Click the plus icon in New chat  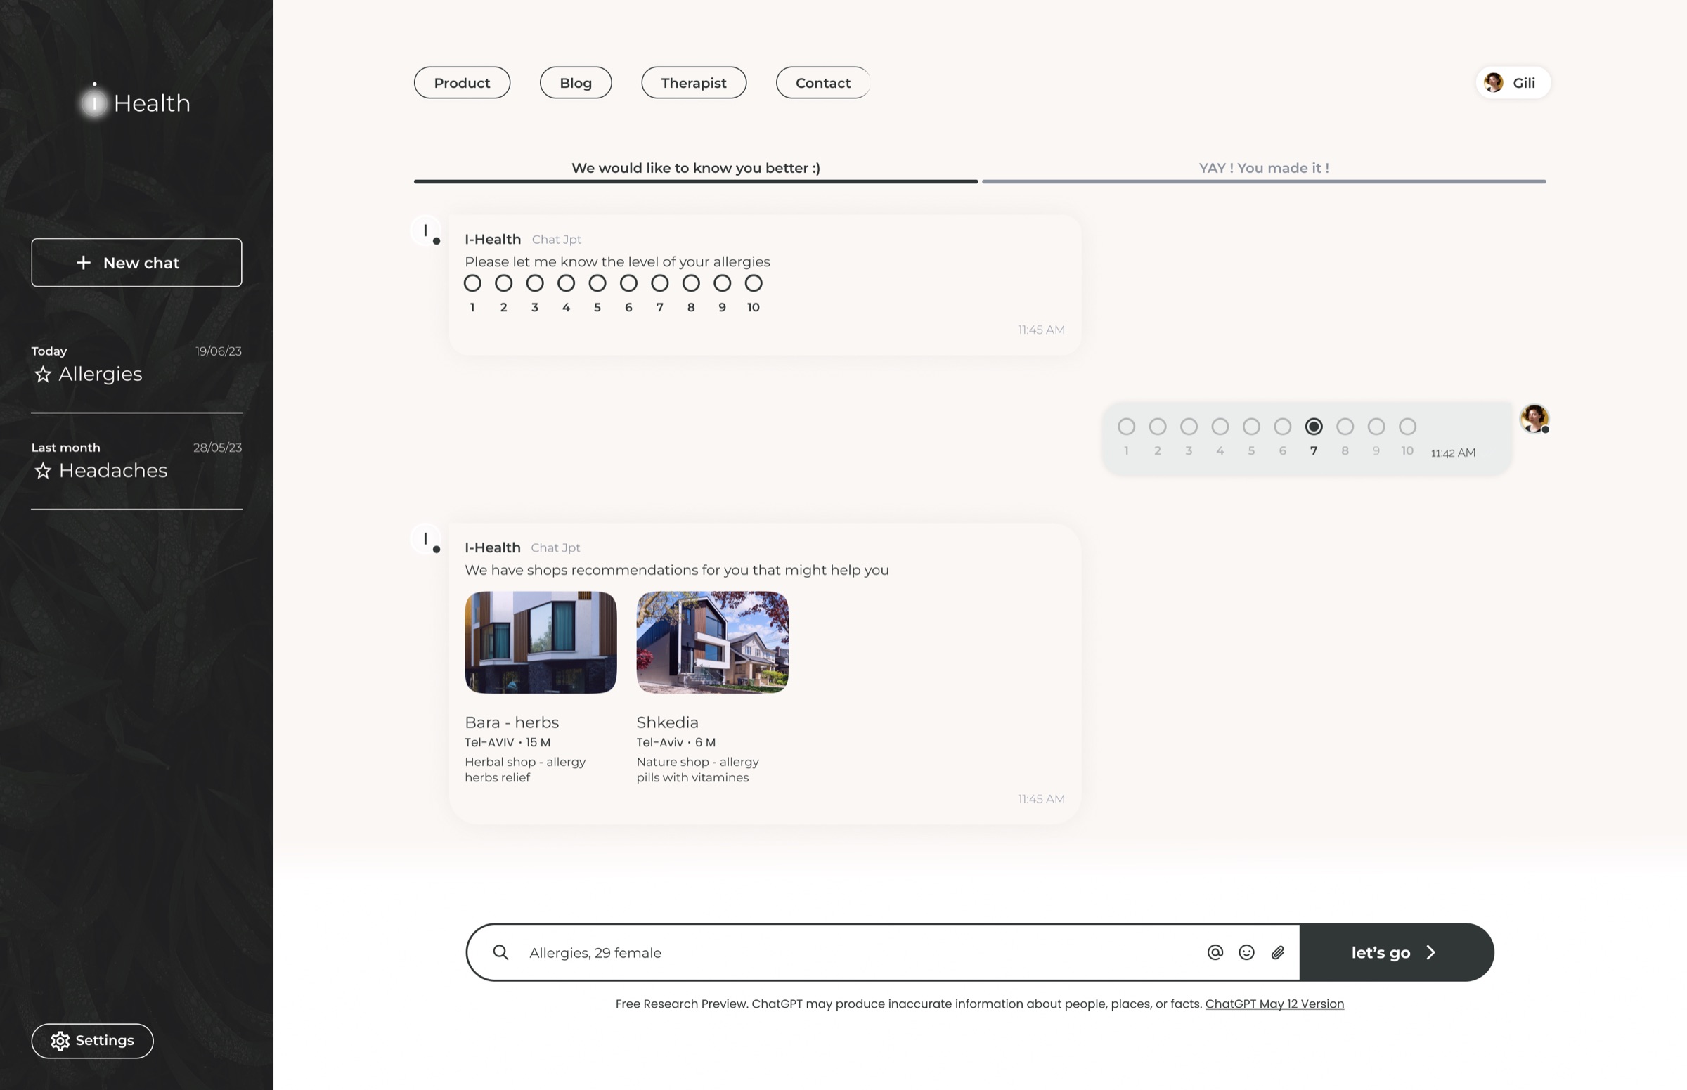click(x=84, y=263)
